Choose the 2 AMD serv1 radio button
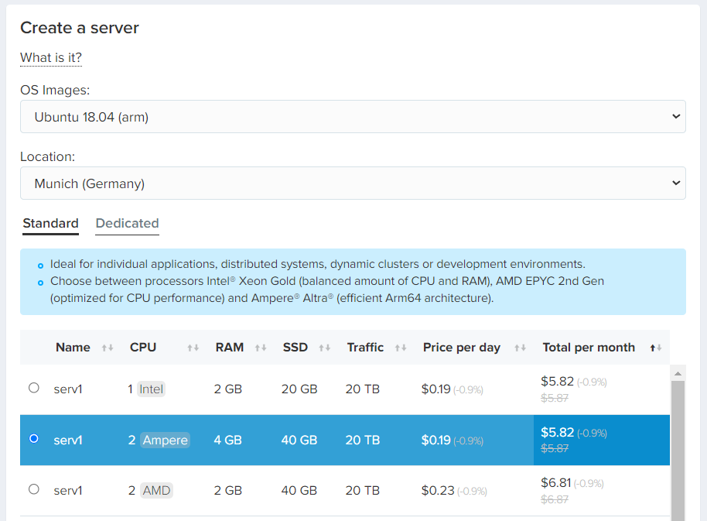Screen dimensions: 707x521 pos(33,489)
